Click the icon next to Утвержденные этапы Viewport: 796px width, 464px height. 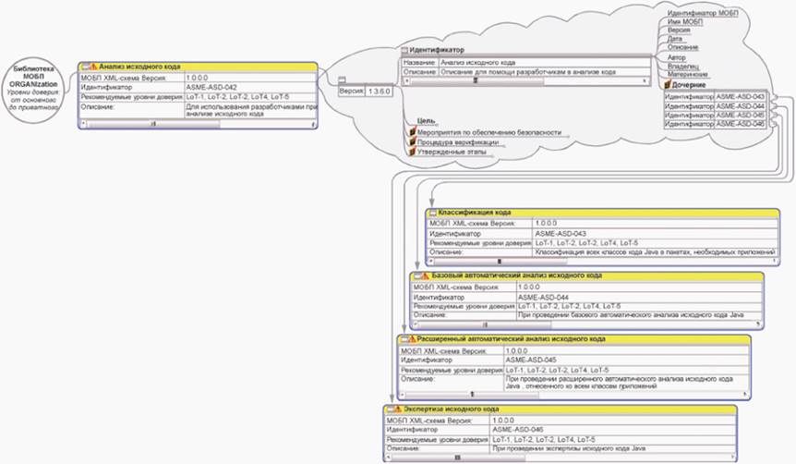[412, 153]
